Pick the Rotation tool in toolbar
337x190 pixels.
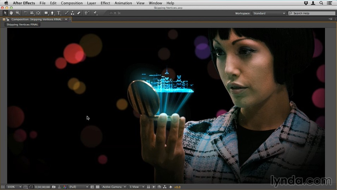click(x=26, y=13)
